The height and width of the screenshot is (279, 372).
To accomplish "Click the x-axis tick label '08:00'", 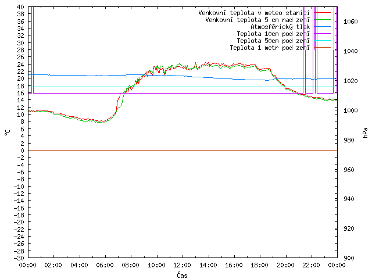I will pyautogui.click(x=130, y=265).
